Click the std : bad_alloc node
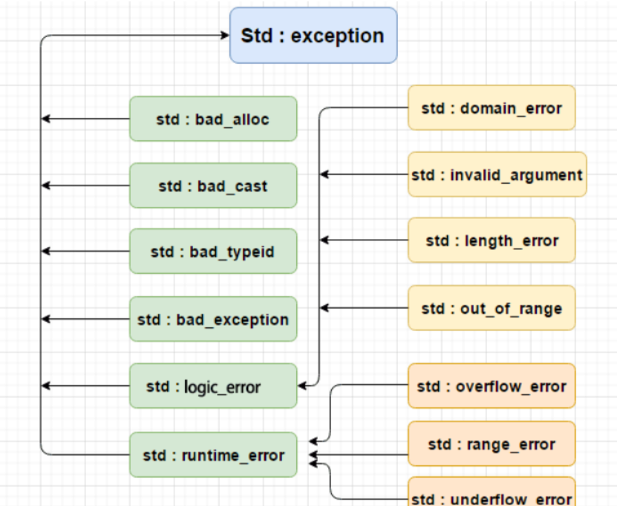Screen dimensions: 617x506 [213, 119]
